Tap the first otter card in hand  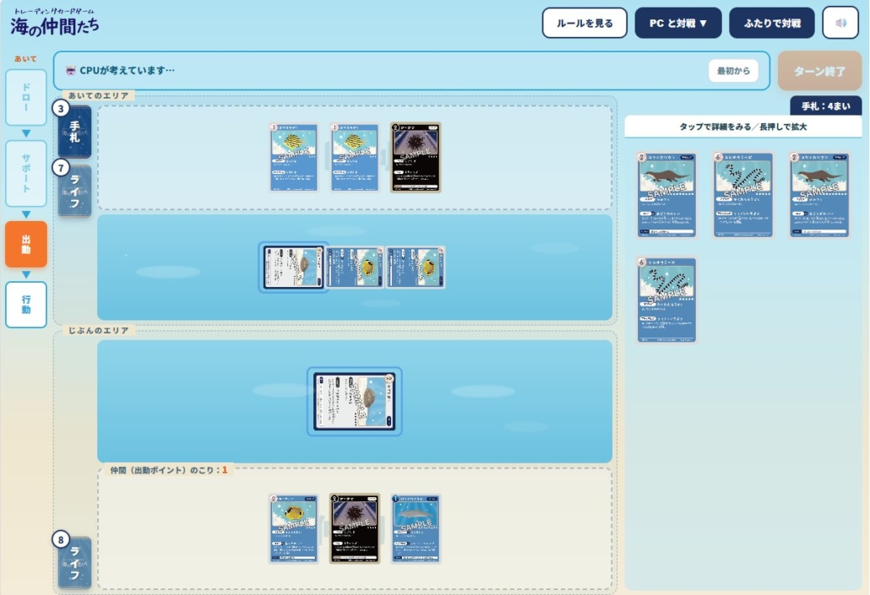[666, 195]
